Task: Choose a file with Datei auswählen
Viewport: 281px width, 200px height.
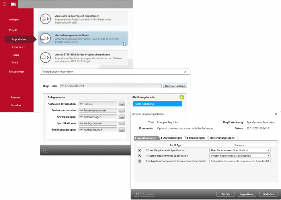Action: pos(175,86)
